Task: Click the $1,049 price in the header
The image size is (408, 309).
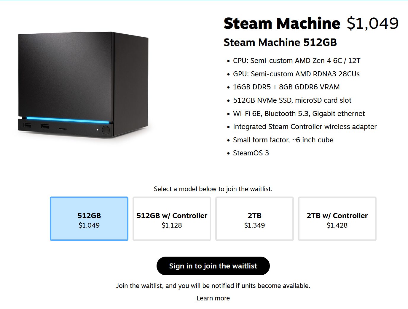Action: (373, 23)
